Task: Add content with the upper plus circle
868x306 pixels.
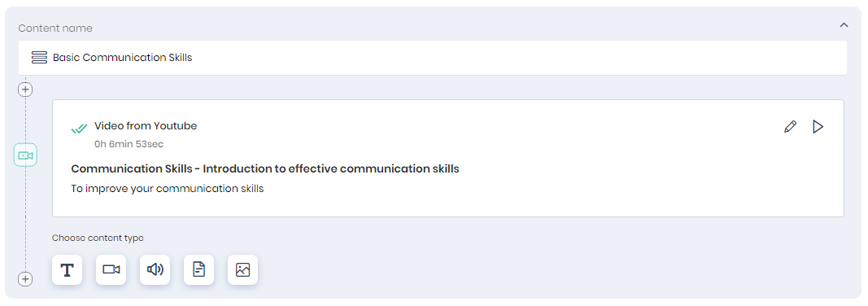Action: point(25,89)
